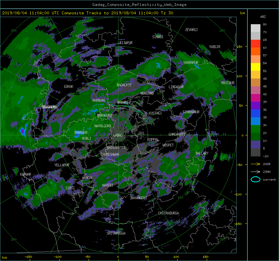This screenshot has height=261, width=279.
Task: Pick the violet swatch between 39 and 36 dBZ
Action: coord(255,106)
